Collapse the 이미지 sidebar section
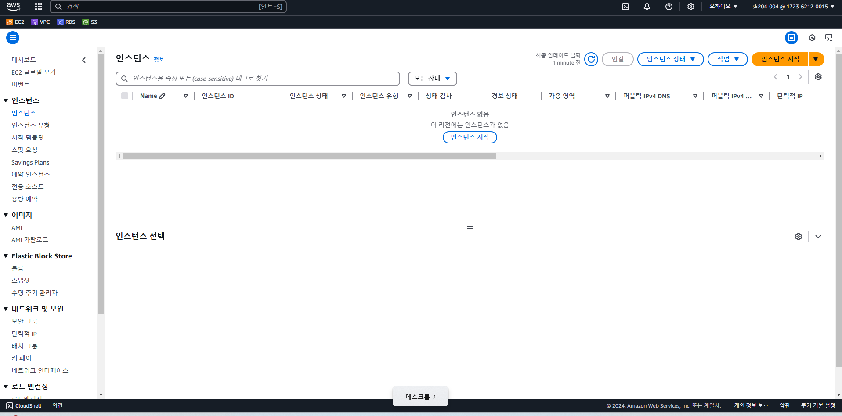 click(6, 215)
